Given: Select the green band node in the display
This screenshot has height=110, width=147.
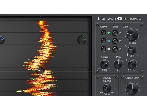Looking at the screenshot, I should pos(82,40).
